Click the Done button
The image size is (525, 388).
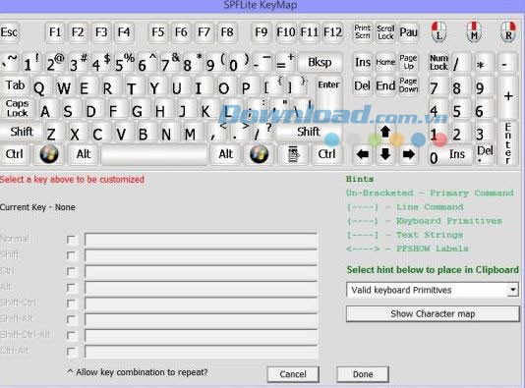click(x=363, y=374)
